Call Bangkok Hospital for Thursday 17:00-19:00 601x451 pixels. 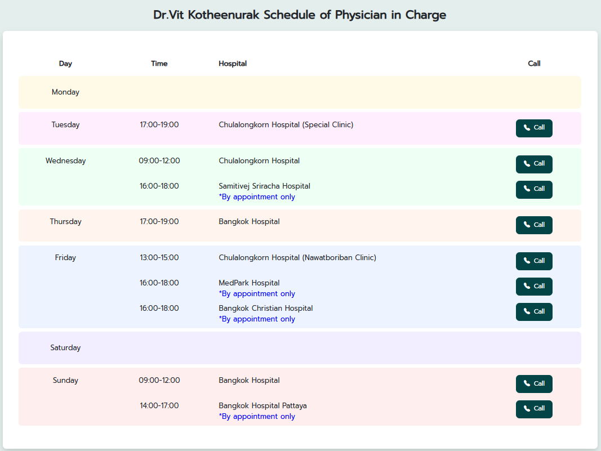(534, 225)
